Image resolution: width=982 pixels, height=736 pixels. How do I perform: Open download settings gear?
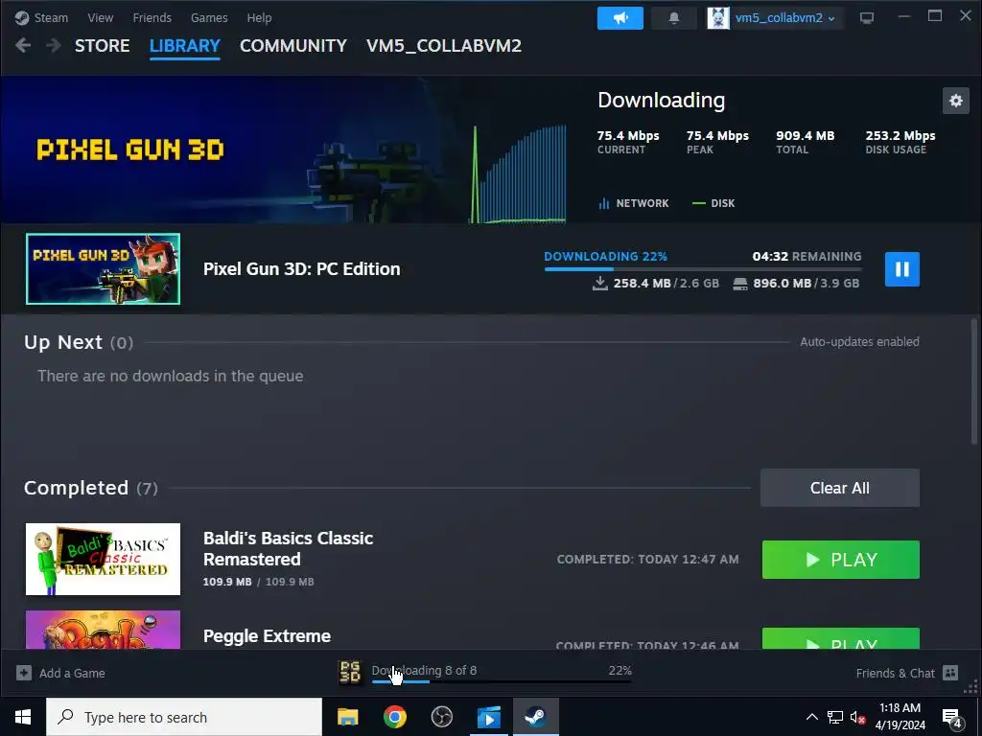pyautogui.click(x=956, y=101)
